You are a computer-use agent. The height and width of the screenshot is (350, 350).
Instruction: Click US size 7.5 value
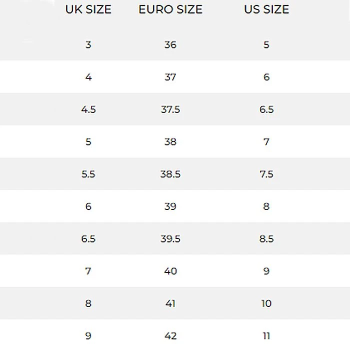point(266,174)
